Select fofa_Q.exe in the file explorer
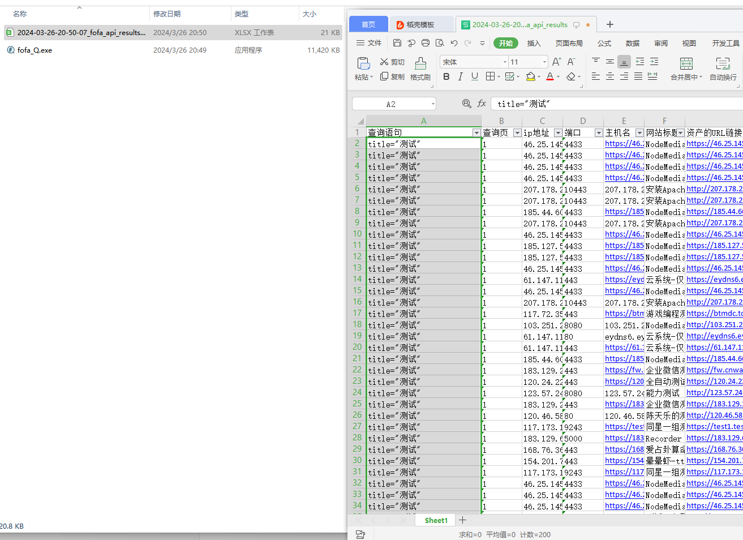The height and width of the screenshot is (540, 743). [x=35, y=50]
